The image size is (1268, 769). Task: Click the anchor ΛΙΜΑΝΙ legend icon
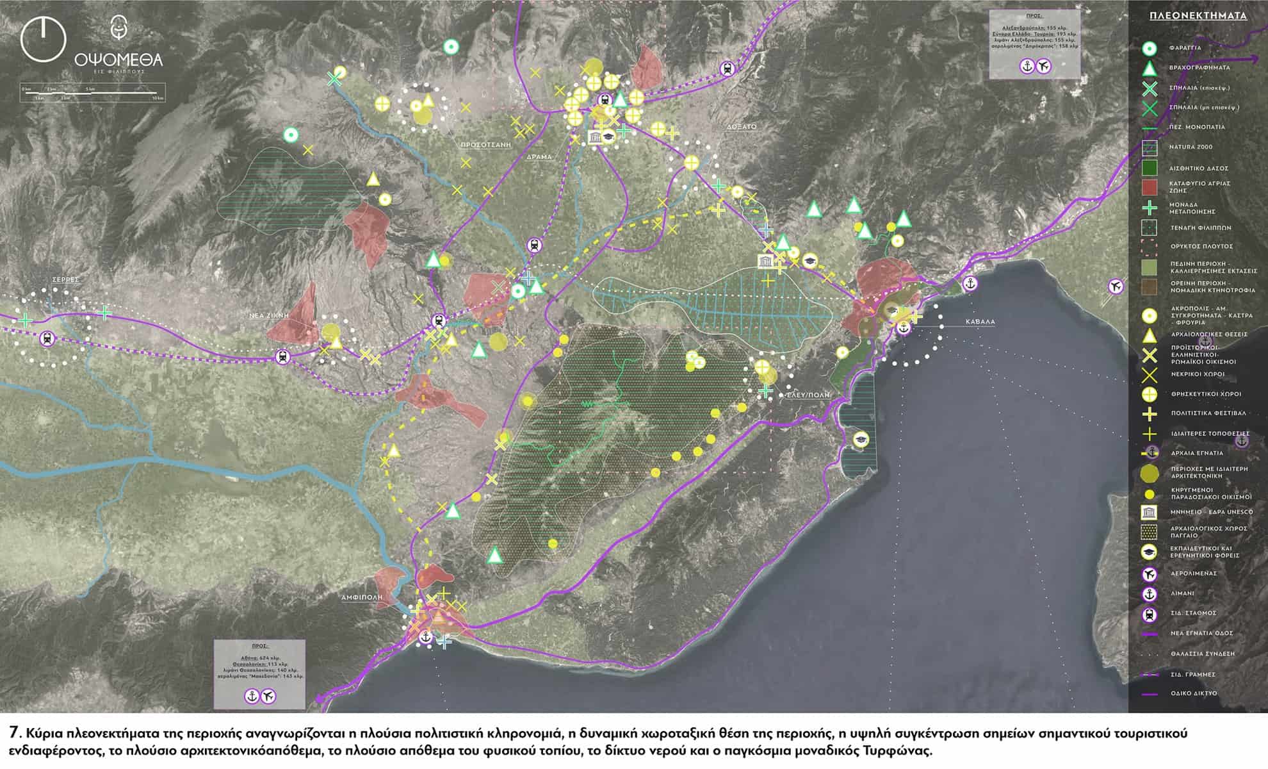tap(1150, 594)
